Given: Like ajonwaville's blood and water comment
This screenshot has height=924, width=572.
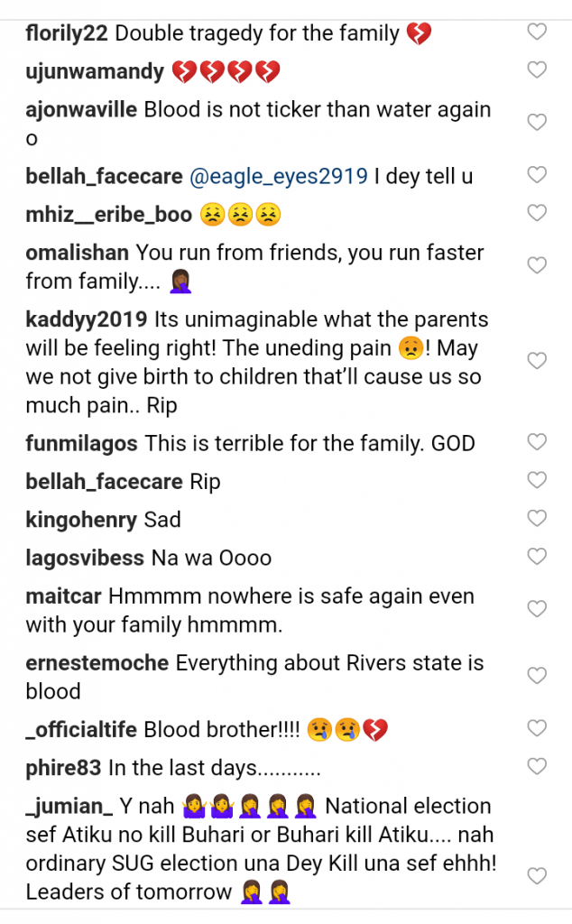Looking at the screenshot, I should tap(537, 123).
